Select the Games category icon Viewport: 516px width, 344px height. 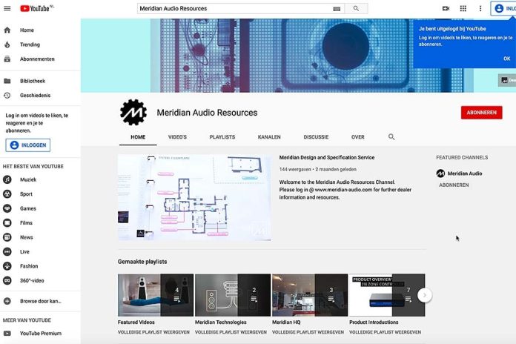[x=7, y=209]
